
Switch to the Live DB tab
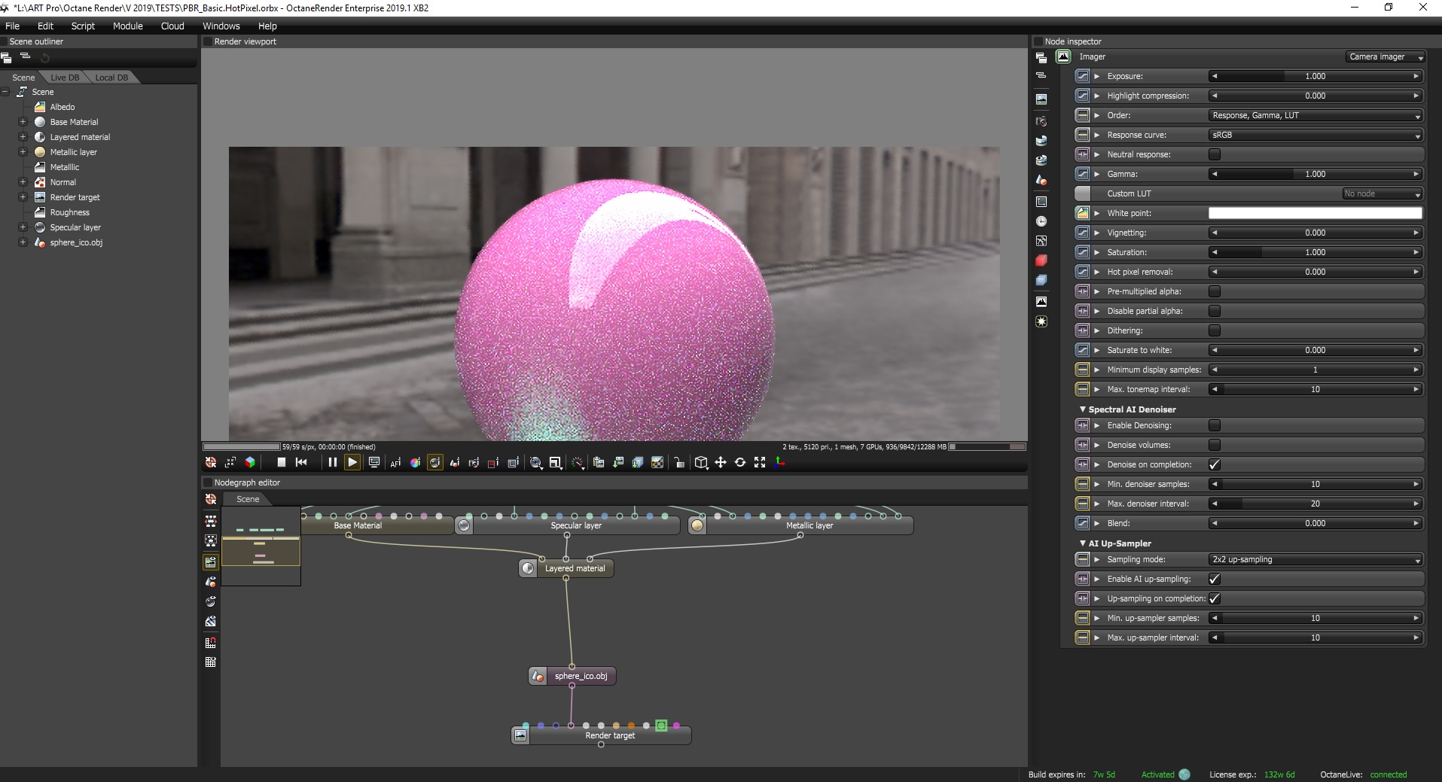pyautogui.click(x=65, y=78)
